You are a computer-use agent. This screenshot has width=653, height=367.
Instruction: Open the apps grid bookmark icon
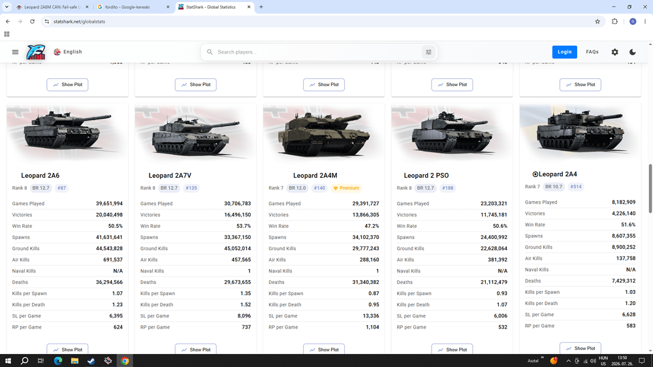pyautogui.click(x=7, y=34)
